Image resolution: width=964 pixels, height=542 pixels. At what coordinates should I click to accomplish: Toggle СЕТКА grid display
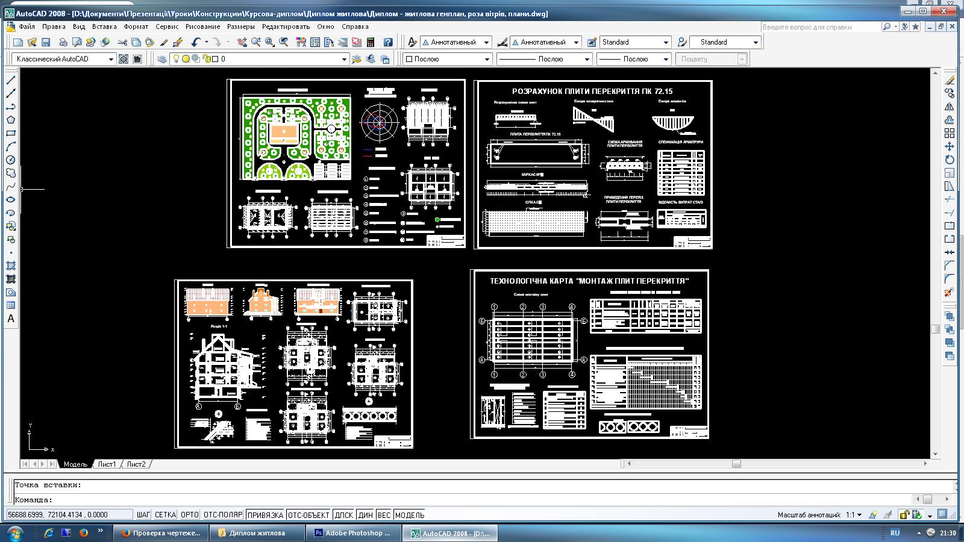tap(165, 515)
